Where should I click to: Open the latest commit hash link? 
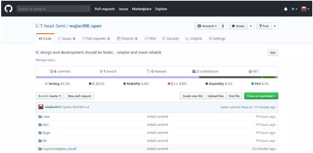[247, 107]
